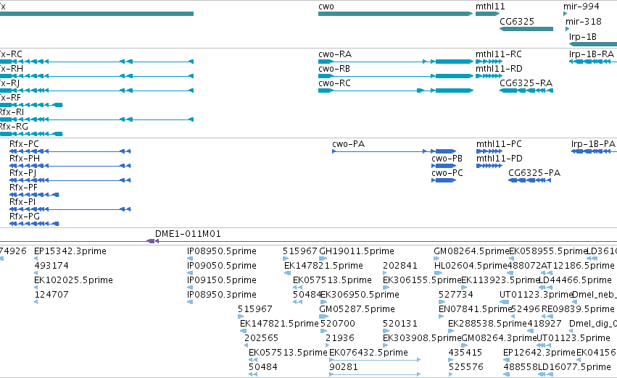617x378 pixels.
Task: Click the 202841 EST label
Action: click(x=399, y=266)
